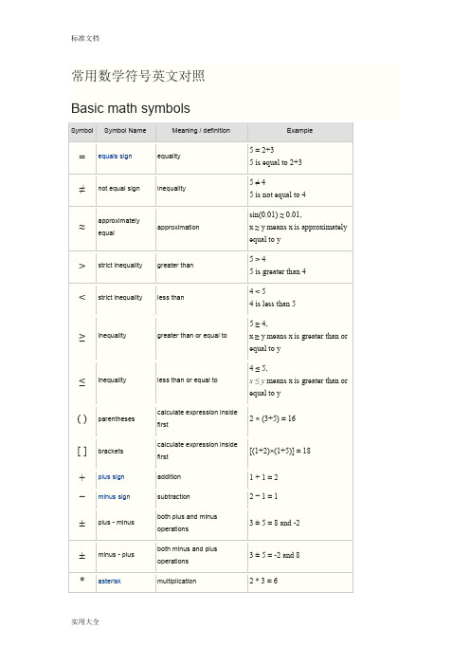Click the 'Example' column header
Image resolution: width=470 pixels, height=666 pixels.
pos(299,131)
